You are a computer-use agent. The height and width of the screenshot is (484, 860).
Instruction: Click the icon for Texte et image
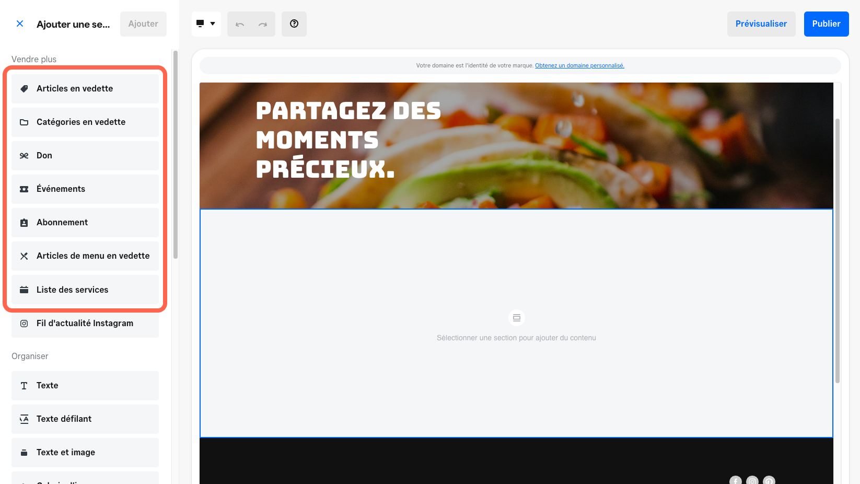pos(24,453)
